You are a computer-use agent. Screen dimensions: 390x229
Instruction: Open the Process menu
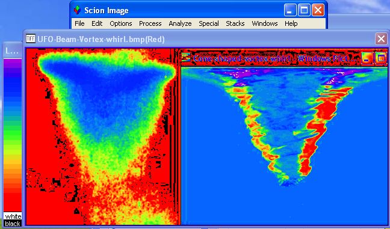coord(150,23)
